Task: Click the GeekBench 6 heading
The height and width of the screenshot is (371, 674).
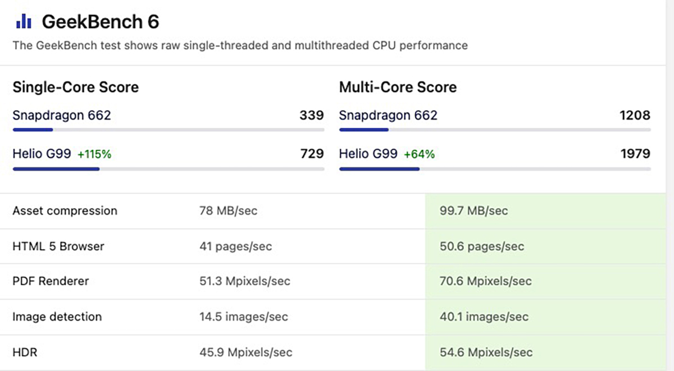Action: (101, 22)
